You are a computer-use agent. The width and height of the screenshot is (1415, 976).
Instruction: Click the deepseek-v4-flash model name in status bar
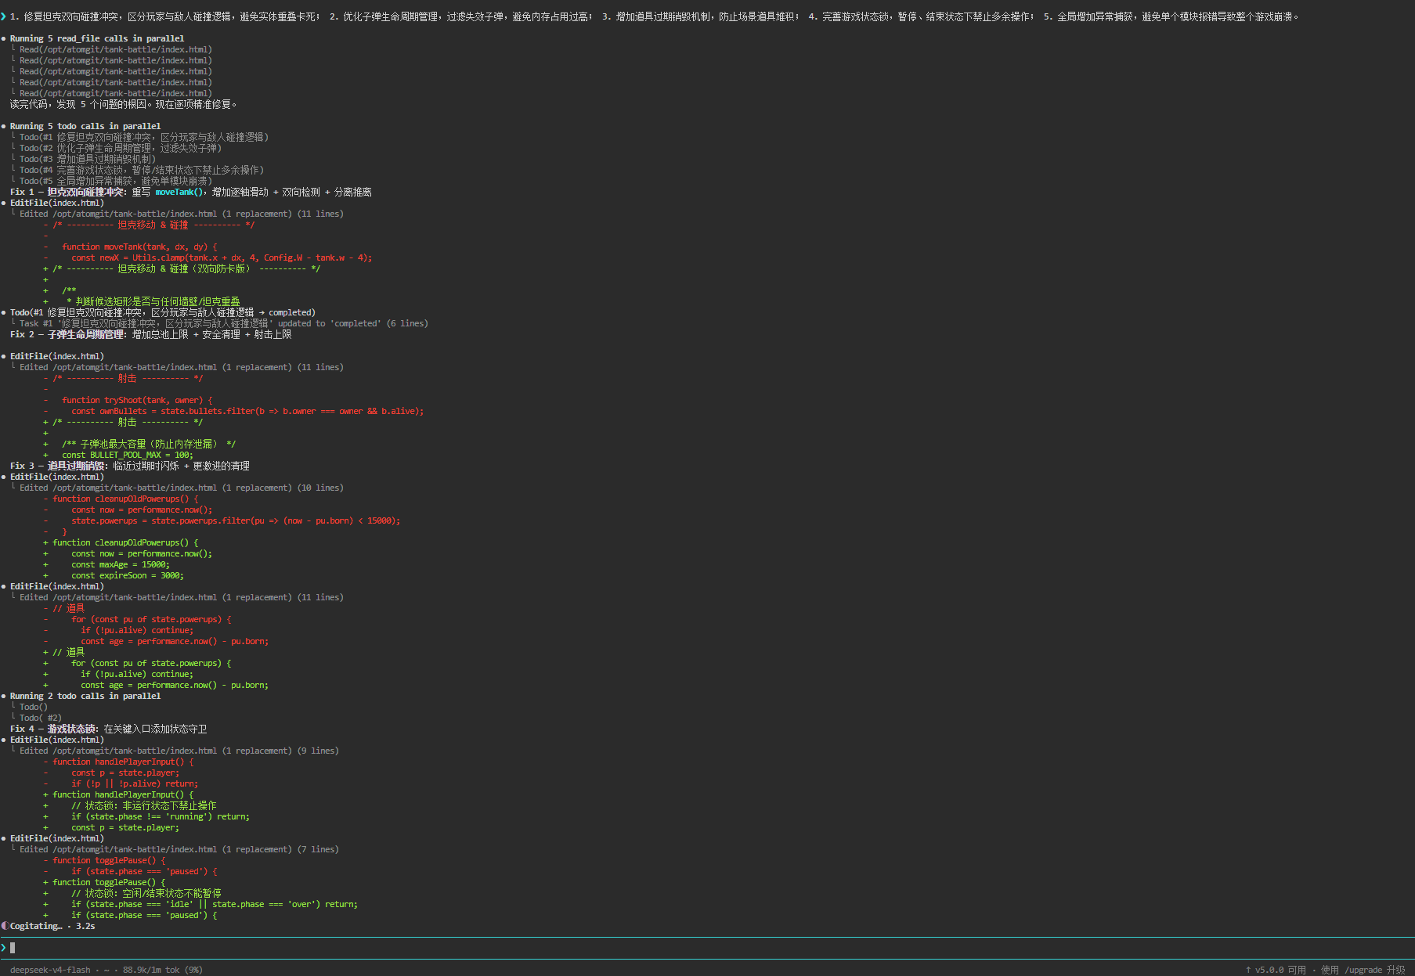click(50, 970)
